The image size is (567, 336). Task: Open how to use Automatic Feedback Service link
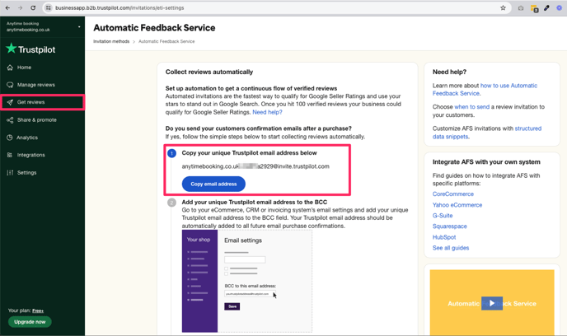click(x=485, y=90)
